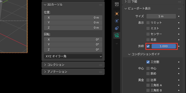Click animate dot next to ミスト
186x93 pixels.
coord(179,28)
